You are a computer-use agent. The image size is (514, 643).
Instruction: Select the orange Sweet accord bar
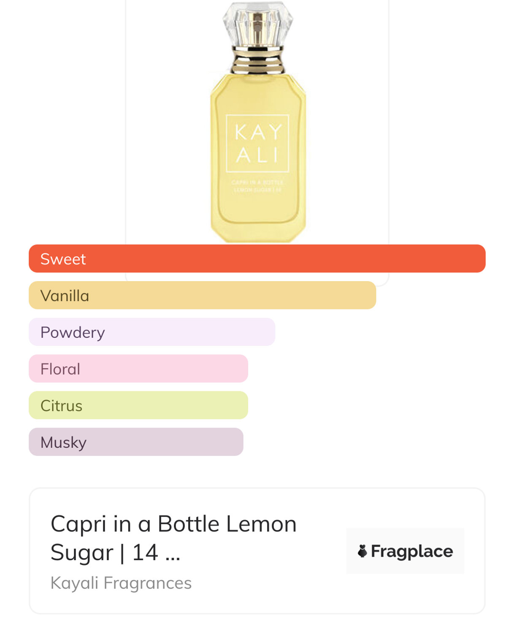(257, 258)
